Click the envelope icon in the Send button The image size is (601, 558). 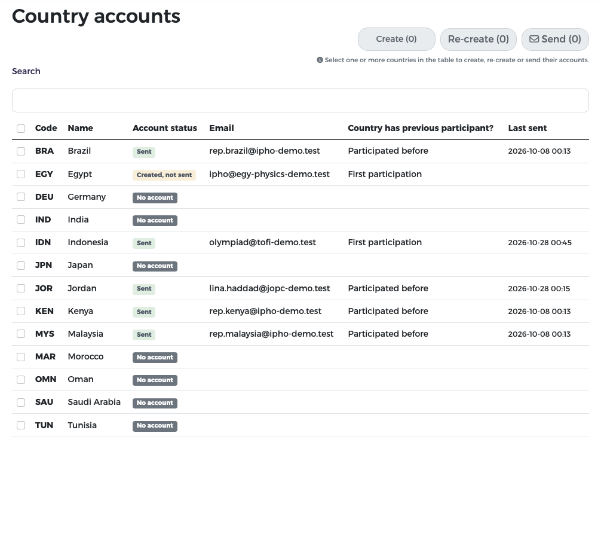tap(534, 39)
